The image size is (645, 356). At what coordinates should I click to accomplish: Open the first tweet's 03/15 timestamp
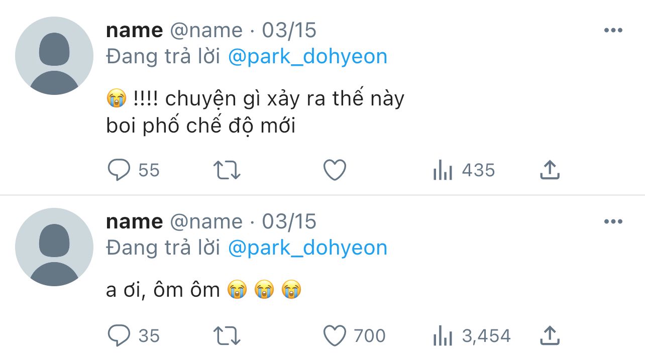pyautogui.click(x=289, y=31)
